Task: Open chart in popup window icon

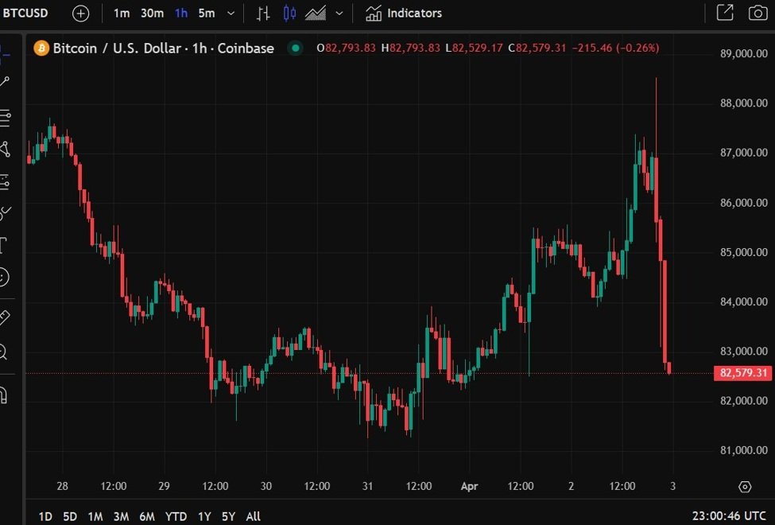Action: point(725,13)
